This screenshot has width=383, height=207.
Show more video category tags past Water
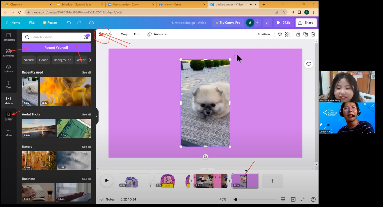pos(90,60)
